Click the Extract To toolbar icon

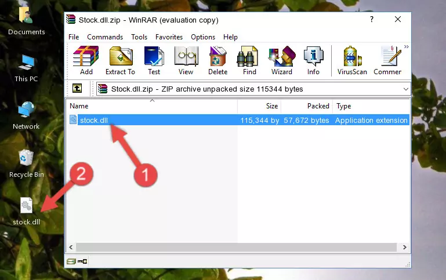tap(120, 60)
